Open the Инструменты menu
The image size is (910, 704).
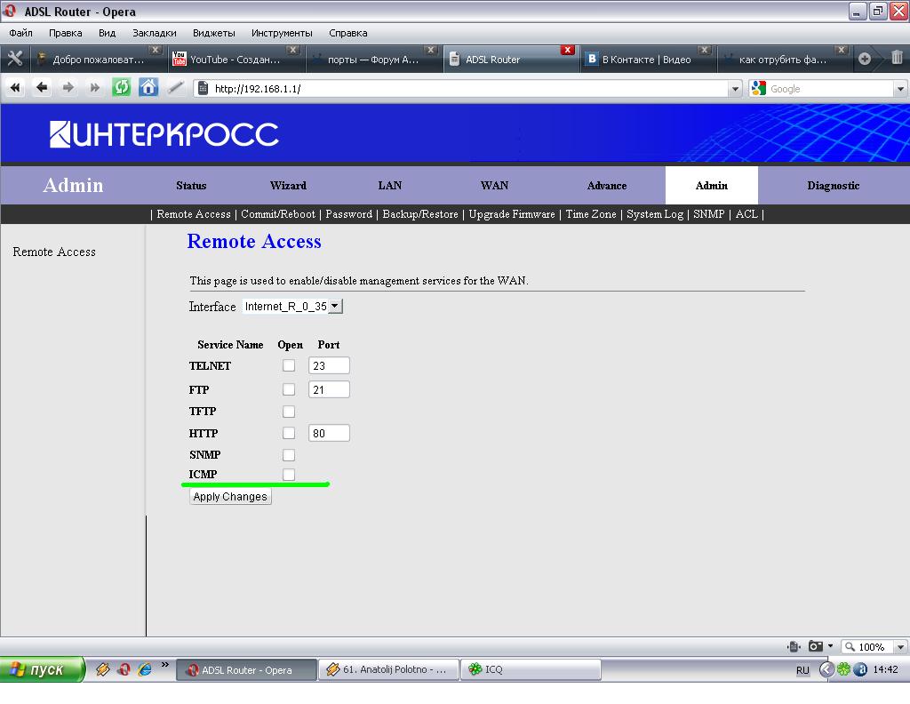pos(282,33)
